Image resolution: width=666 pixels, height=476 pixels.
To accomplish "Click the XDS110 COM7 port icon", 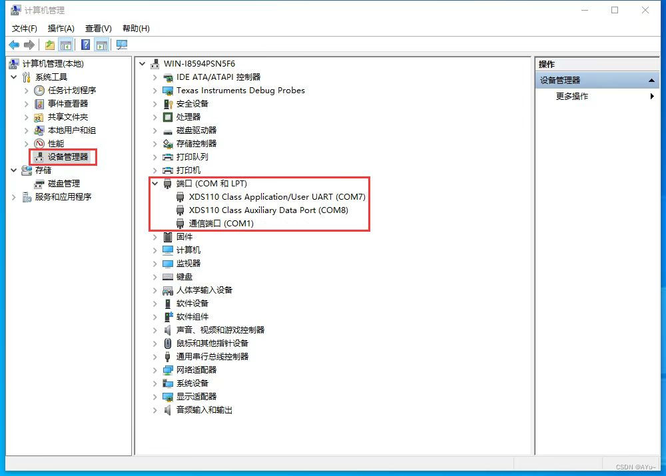I will [x=180, y=196].
